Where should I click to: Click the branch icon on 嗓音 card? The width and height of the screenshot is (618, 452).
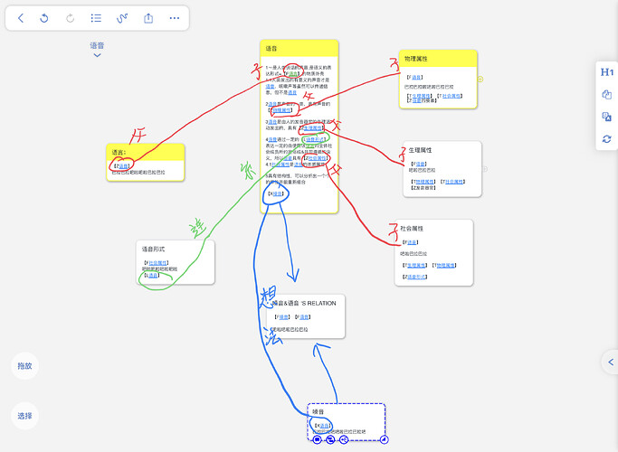click(344, 439)
